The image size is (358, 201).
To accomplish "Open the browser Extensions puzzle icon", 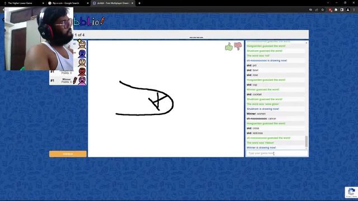I will pyautogui.click(x=336, y=10).
